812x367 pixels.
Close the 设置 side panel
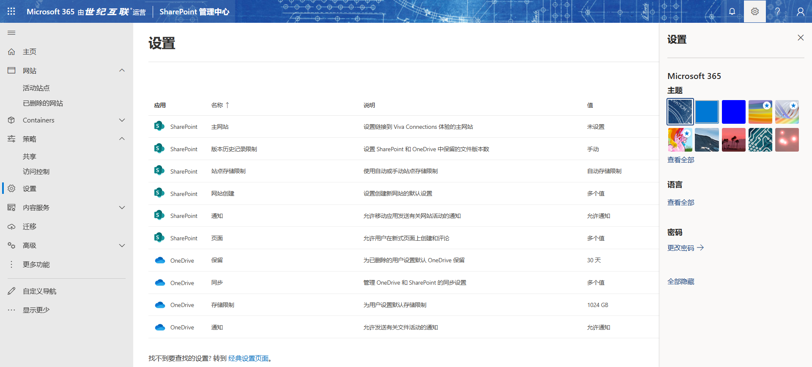tap(801, 38)
